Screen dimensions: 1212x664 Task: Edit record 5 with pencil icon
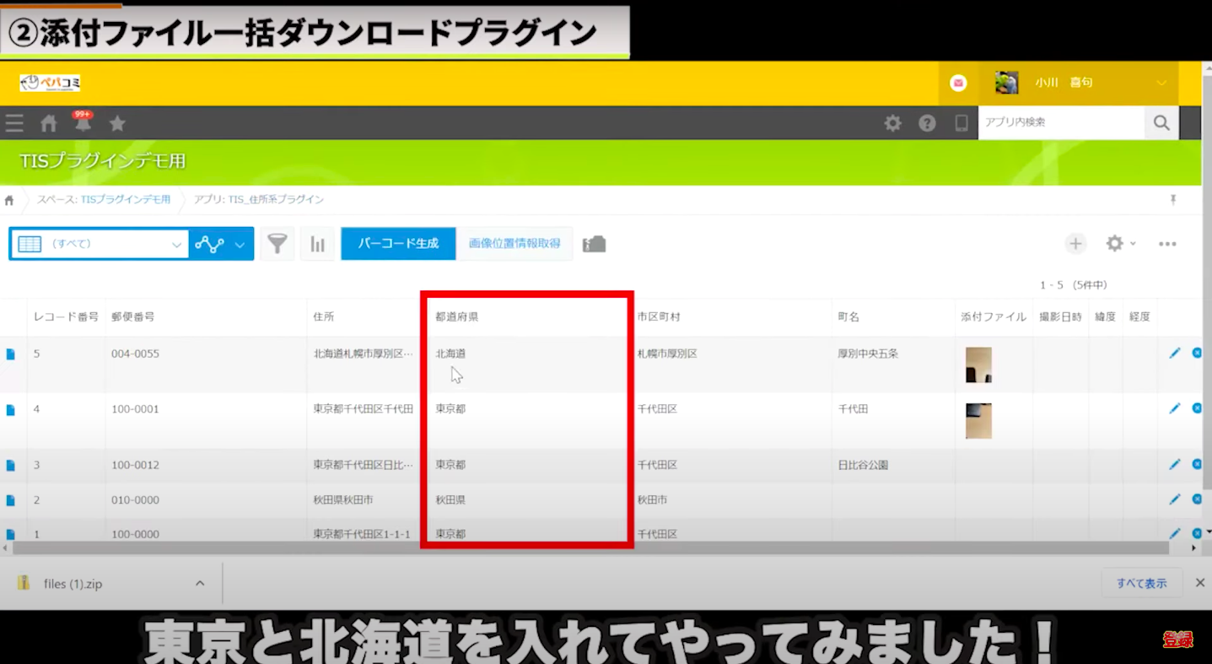[1174, 354]
